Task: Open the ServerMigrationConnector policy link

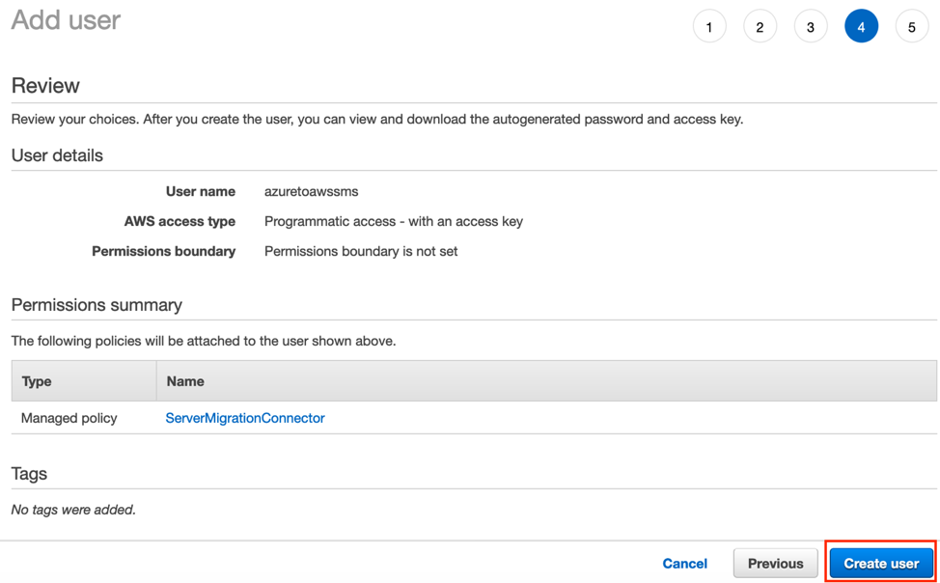Action: click(245, 418)
